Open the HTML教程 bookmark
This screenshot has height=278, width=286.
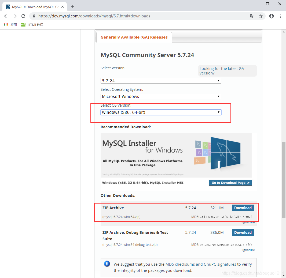pos(32,25)
